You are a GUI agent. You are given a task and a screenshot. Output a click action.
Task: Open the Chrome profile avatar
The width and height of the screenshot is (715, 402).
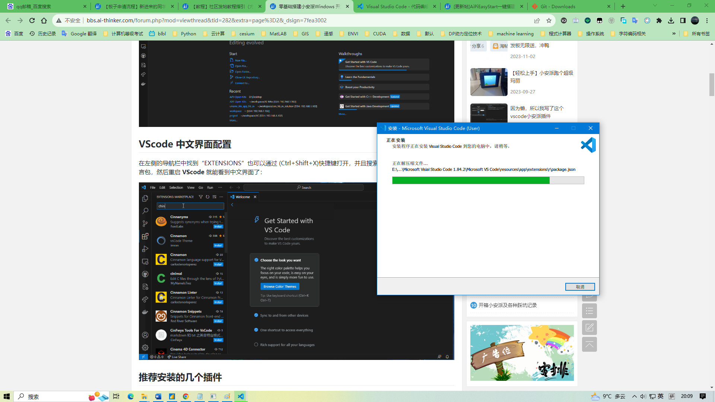pyautogui.click(x=695, y=20)
